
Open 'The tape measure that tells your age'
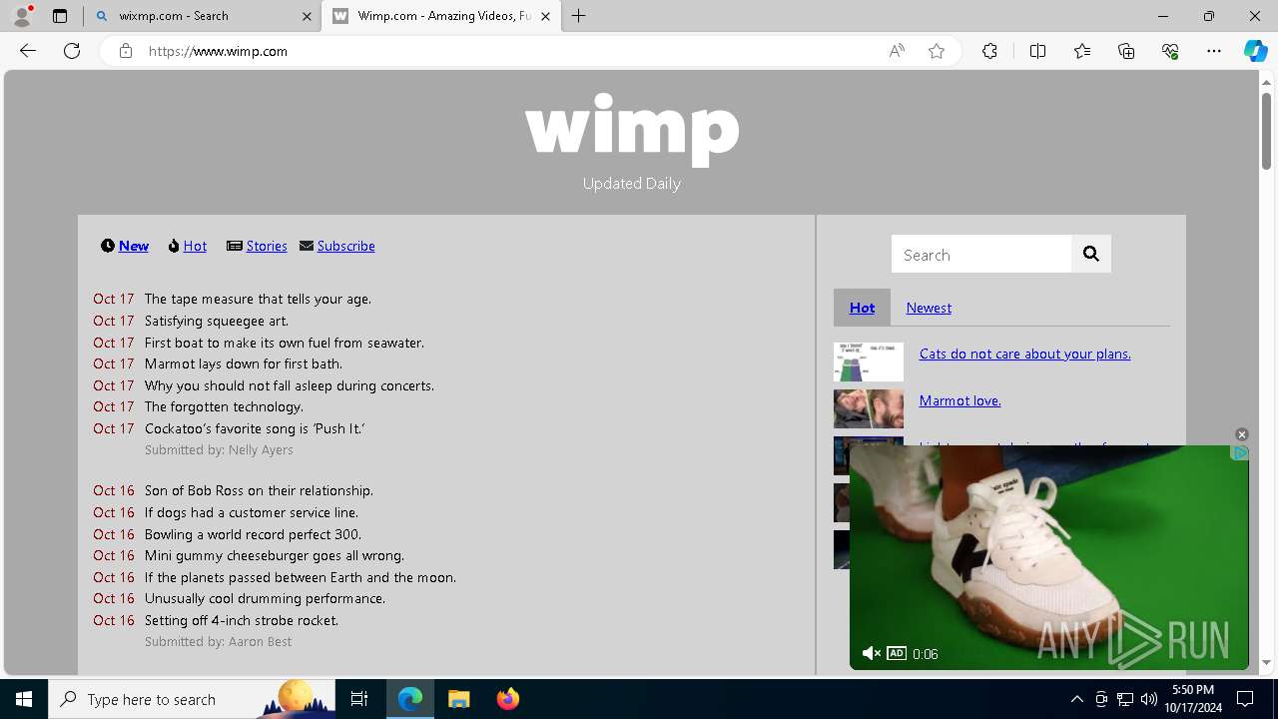coord(258,299)
